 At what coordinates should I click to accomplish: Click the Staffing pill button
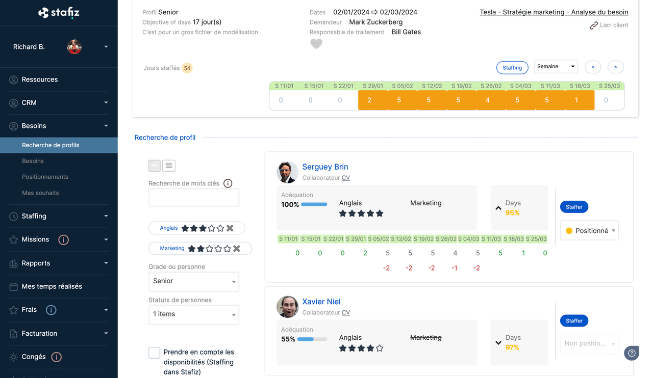[512, 67]
